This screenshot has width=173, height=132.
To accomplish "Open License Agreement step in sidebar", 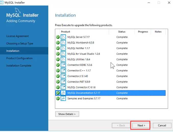I will pos(17,36).
